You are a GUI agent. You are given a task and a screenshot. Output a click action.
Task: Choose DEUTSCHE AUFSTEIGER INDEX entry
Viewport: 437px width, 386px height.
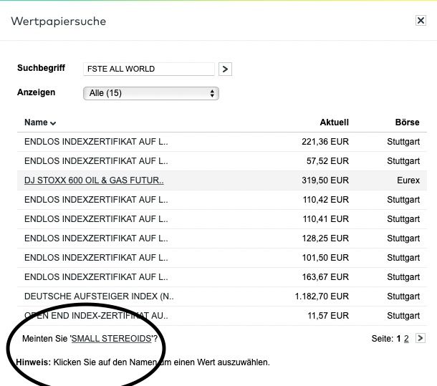point(99,296)
